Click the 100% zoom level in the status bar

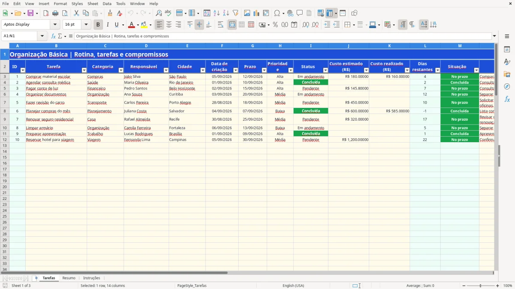pos(508,286)
